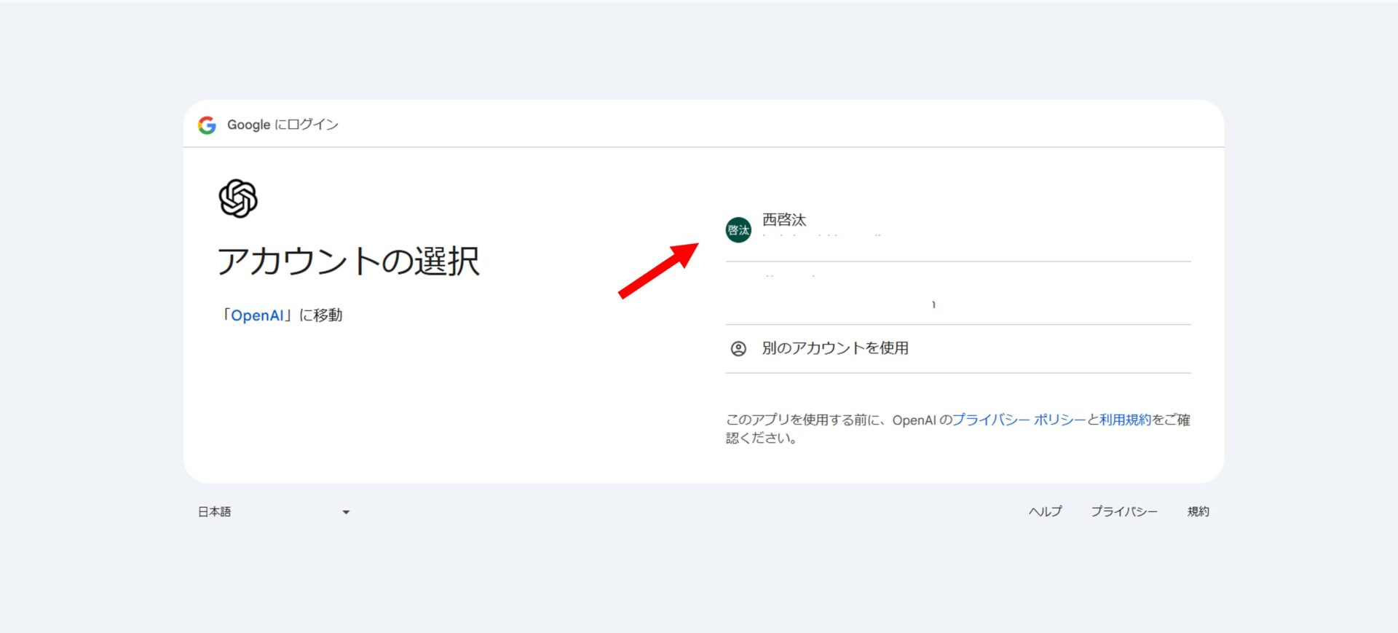Image resolution: width=1398 pixels, height=633 pixels.
Task: Select the 西啓汰 account name
Action: 784,220
